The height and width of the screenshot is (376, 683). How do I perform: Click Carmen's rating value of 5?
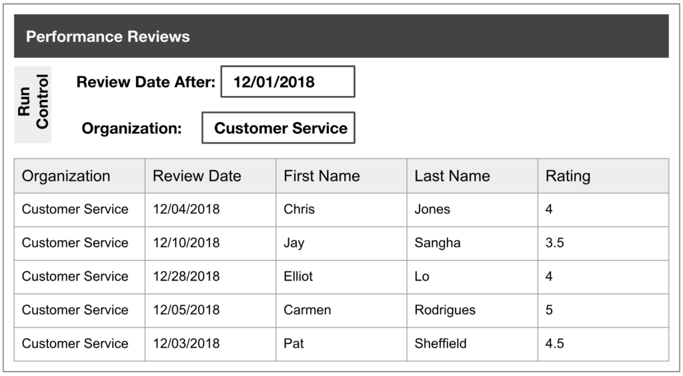point(603,310)
